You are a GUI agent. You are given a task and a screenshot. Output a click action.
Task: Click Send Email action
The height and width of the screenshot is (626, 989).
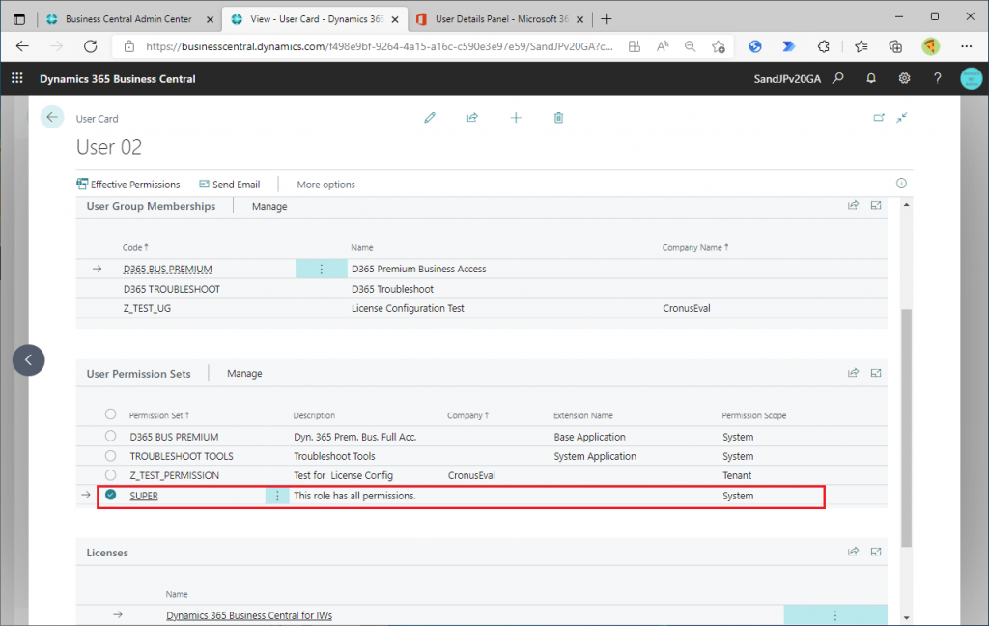coord(230,185)
